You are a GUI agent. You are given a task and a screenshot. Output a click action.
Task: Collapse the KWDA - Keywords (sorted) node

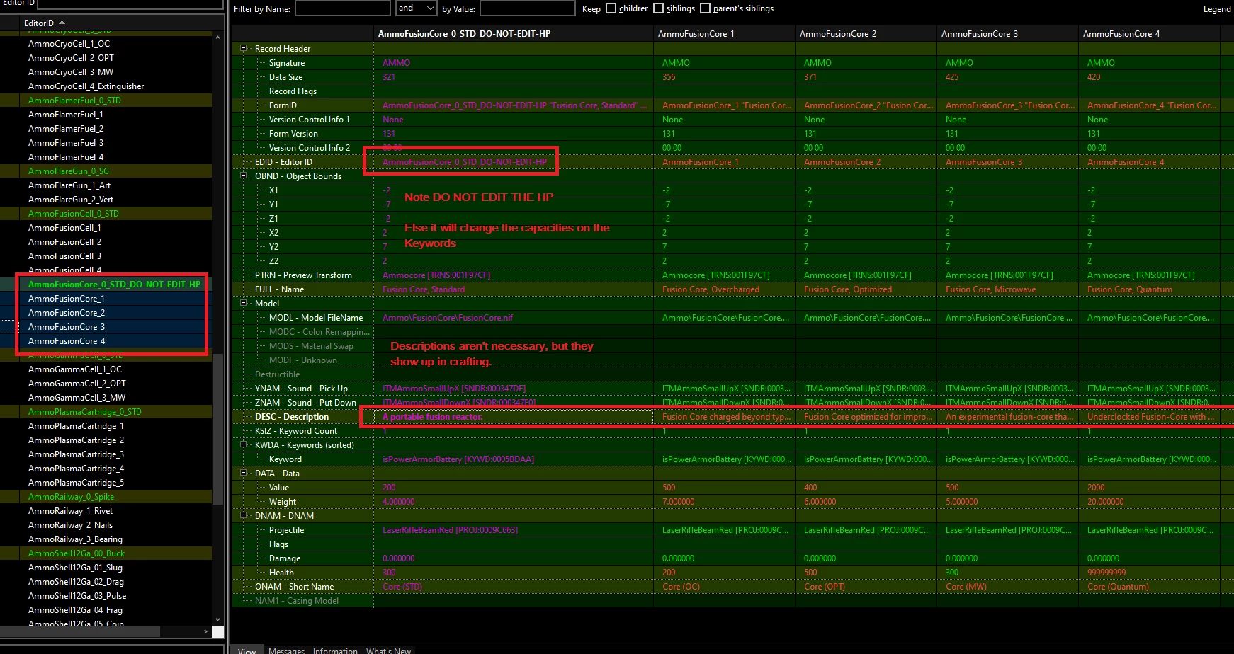tap(244, 445)
